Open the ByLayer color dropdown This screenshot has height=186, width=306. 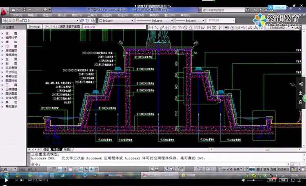114,20
